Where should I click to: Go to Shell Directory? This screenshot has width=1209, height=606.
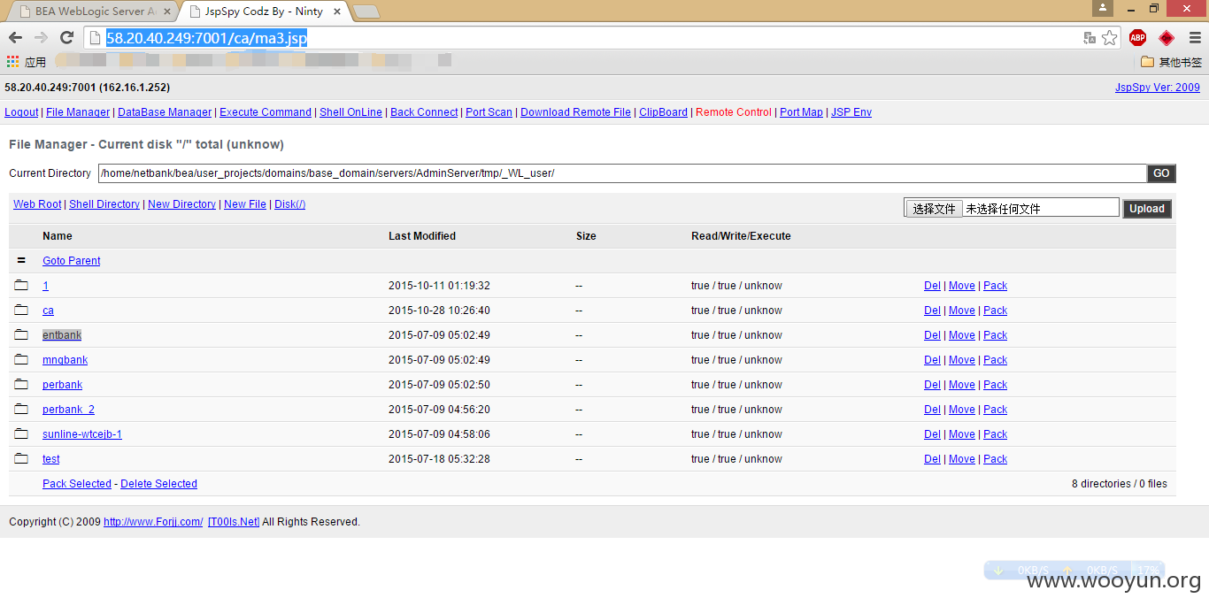(104, 204)
